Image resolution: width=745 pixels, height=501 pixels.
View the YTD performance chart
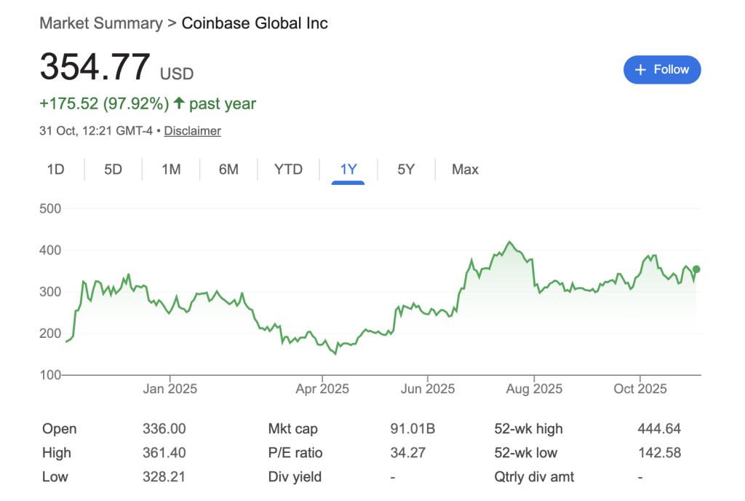click(288, 169)
